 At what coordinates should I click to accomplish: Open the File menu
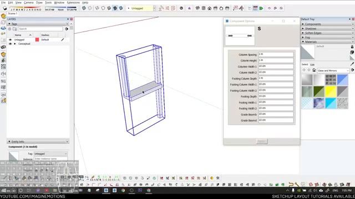(x=3, y=2)
